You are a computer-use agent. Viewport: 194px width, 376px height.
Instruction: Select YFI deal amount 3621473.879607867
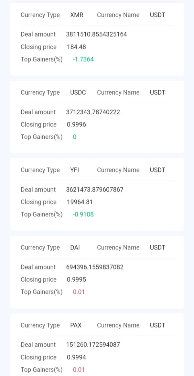95,190
